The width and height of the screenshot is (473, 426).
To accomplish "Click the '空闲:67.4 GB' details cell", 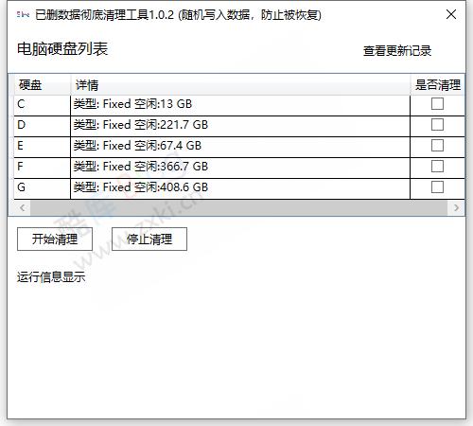I will 240,147.
